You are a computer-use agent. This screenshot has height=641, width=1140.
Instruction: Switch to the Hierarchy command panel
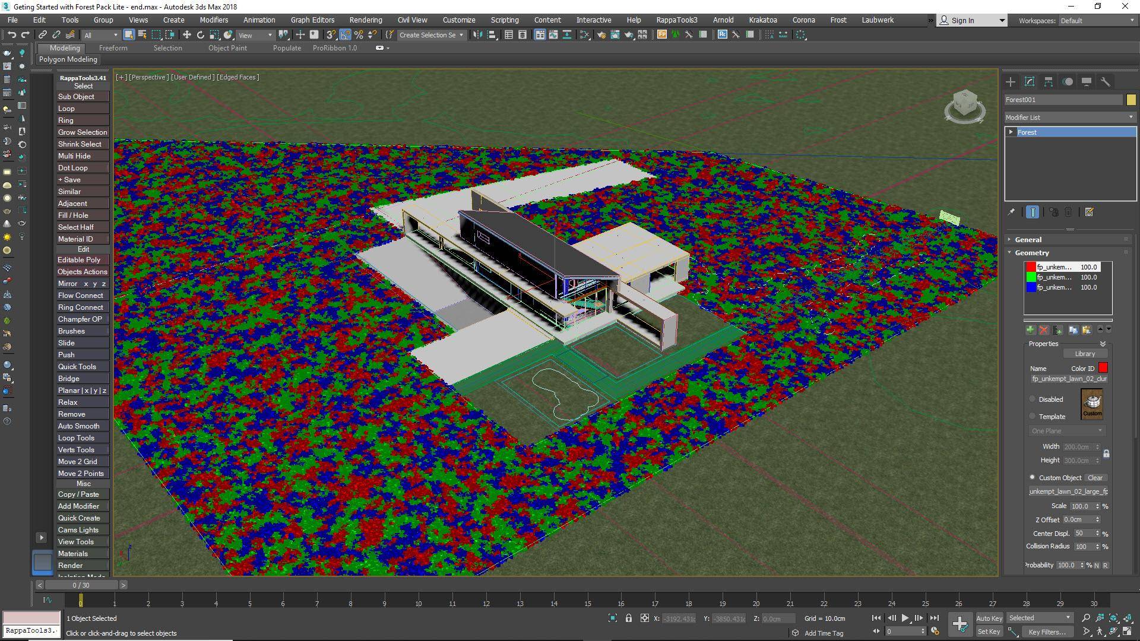click(x=1049, y=81)
